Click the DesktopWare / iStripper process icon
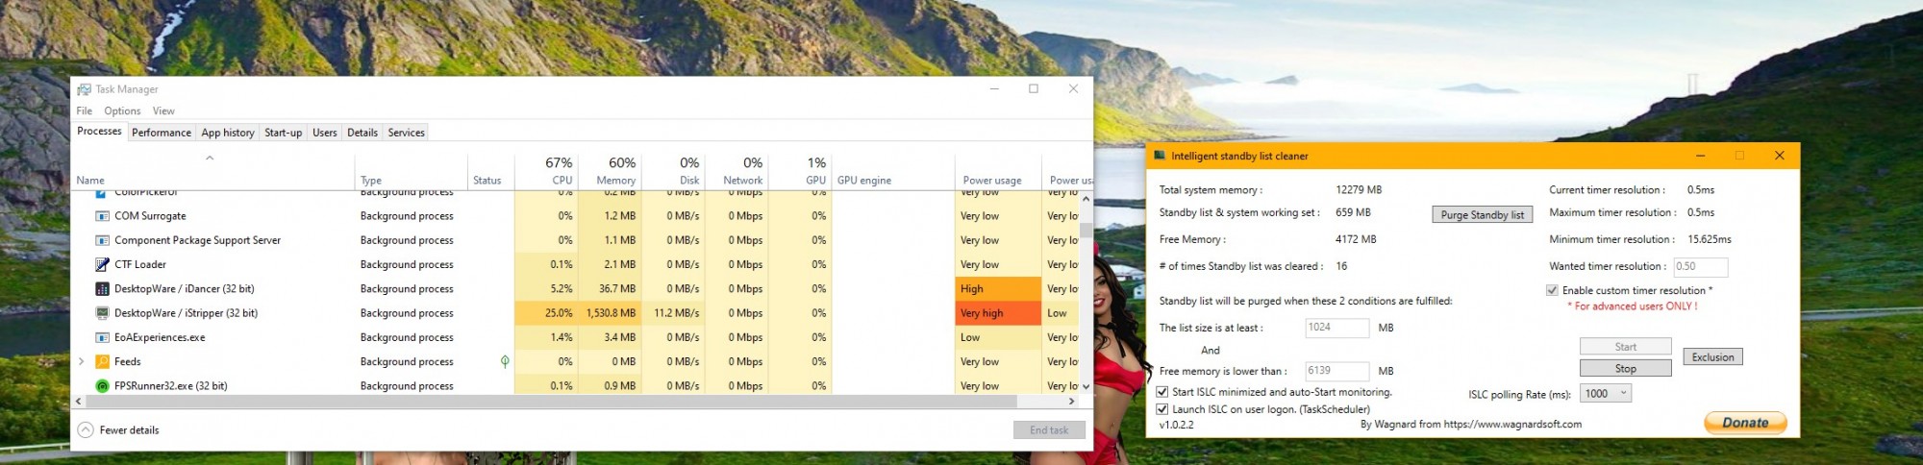 102,313
